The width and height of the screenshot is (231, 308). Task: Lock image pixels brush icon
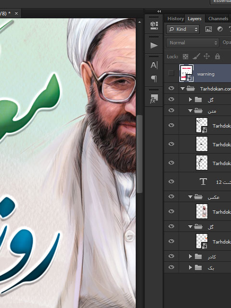(196, 56)
